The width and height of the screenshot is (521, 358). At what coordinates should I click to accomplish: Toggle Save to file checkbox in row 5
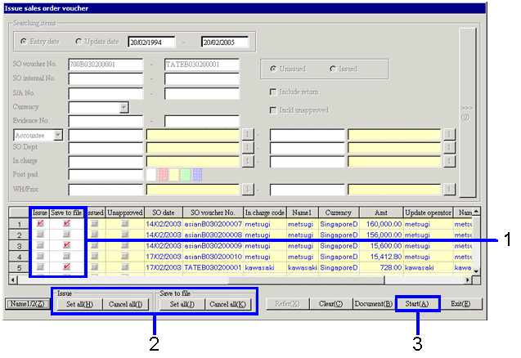point(66,266)
